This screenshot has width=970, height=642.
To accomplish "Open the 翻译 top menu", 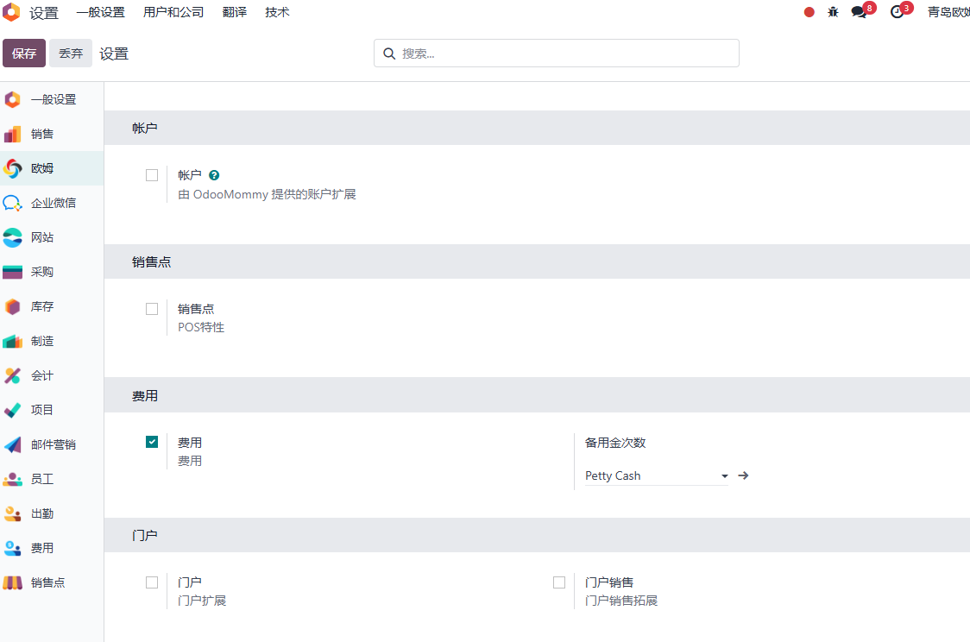I will point(235,12).
